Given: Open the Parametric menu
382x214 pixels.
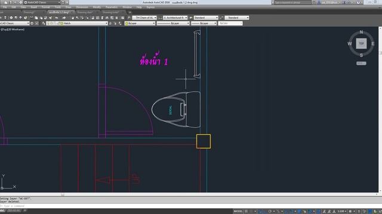Looking at the screenshot, I should click(112, 7).
